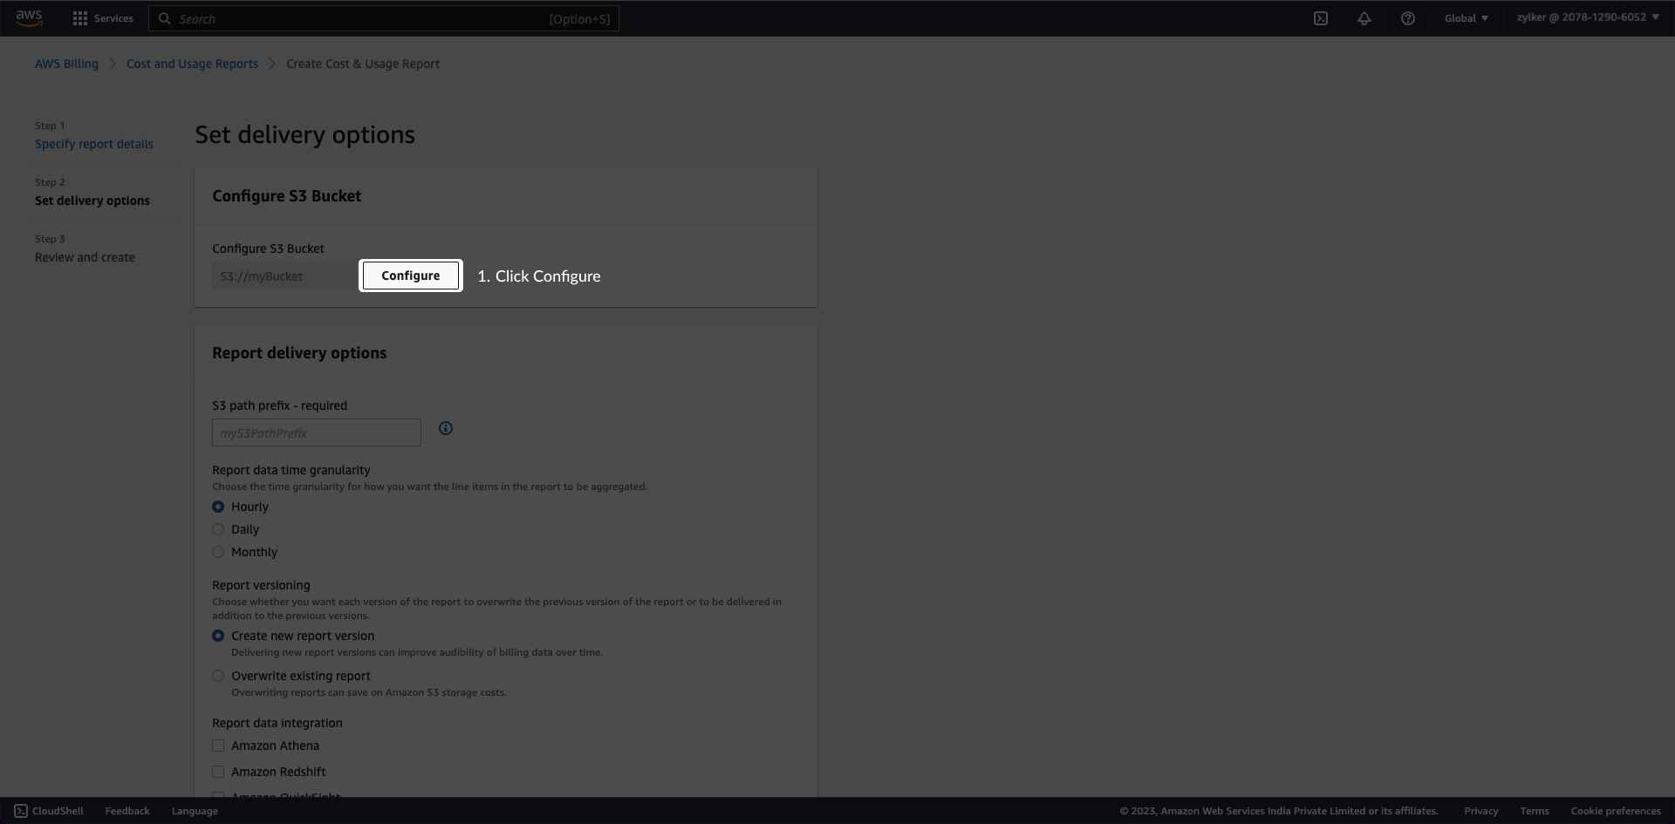Screen dimensions: 1675x824
Task: Go to AWS Billing breadcrumb
Action: pos(66,64)
